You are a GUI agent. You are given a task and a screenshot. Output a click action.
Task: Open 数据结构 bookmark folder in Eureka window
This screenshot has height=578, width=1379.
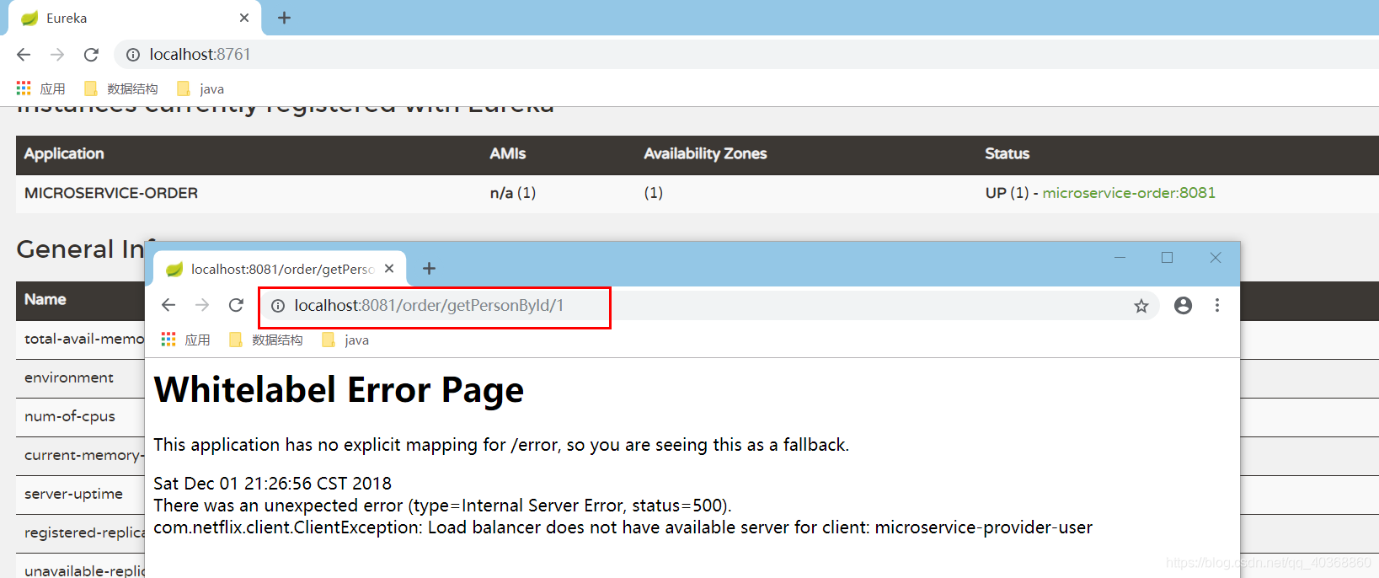(121, 88)
